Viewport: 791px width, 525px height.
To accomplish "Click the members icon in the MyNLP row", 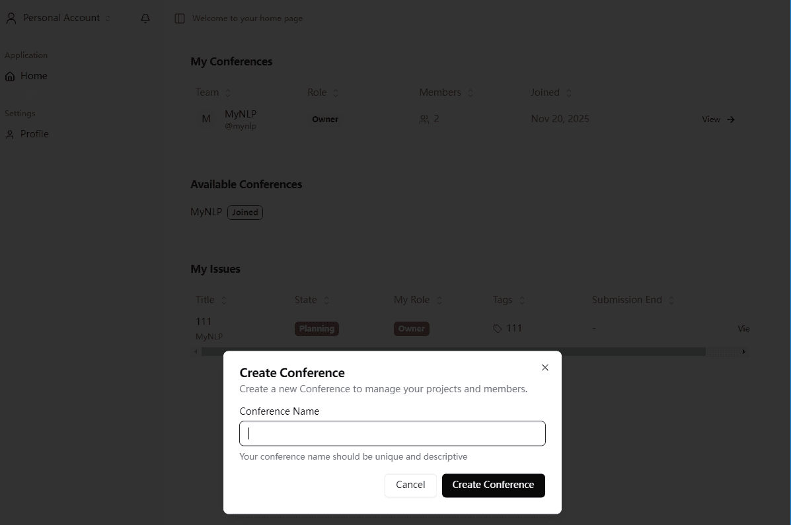I will click(x=424, y=119).
